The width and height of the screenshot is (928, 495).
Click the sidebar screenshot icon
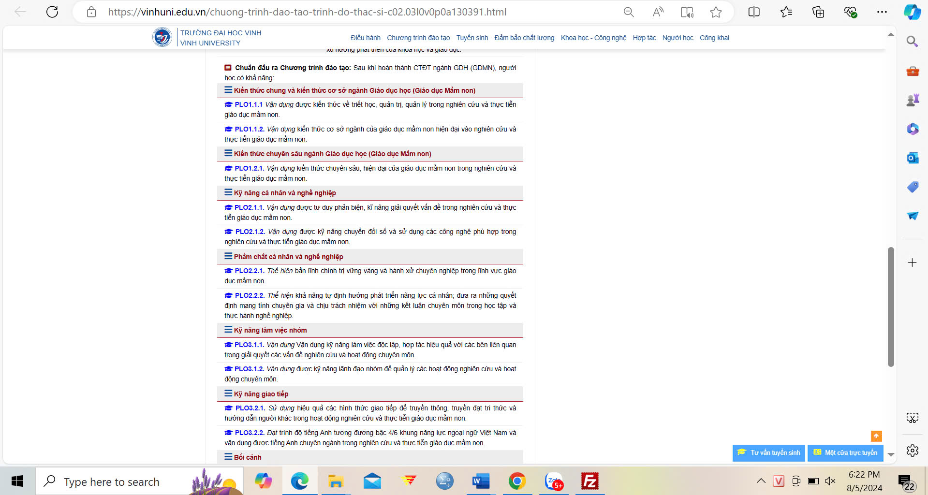coord(912,418)
